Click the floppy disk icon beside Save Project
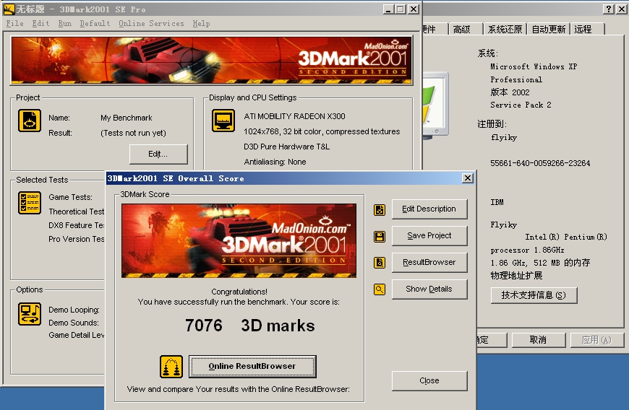Screen dimensions: 629x410 click(380, 237)
